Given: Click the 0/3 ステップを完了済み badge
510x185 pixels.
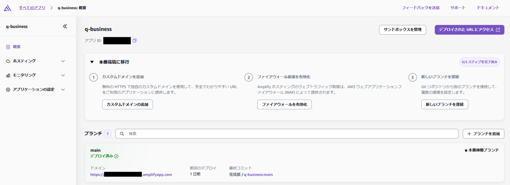Looking at the screenshot, I should click(x=480, y=62).
